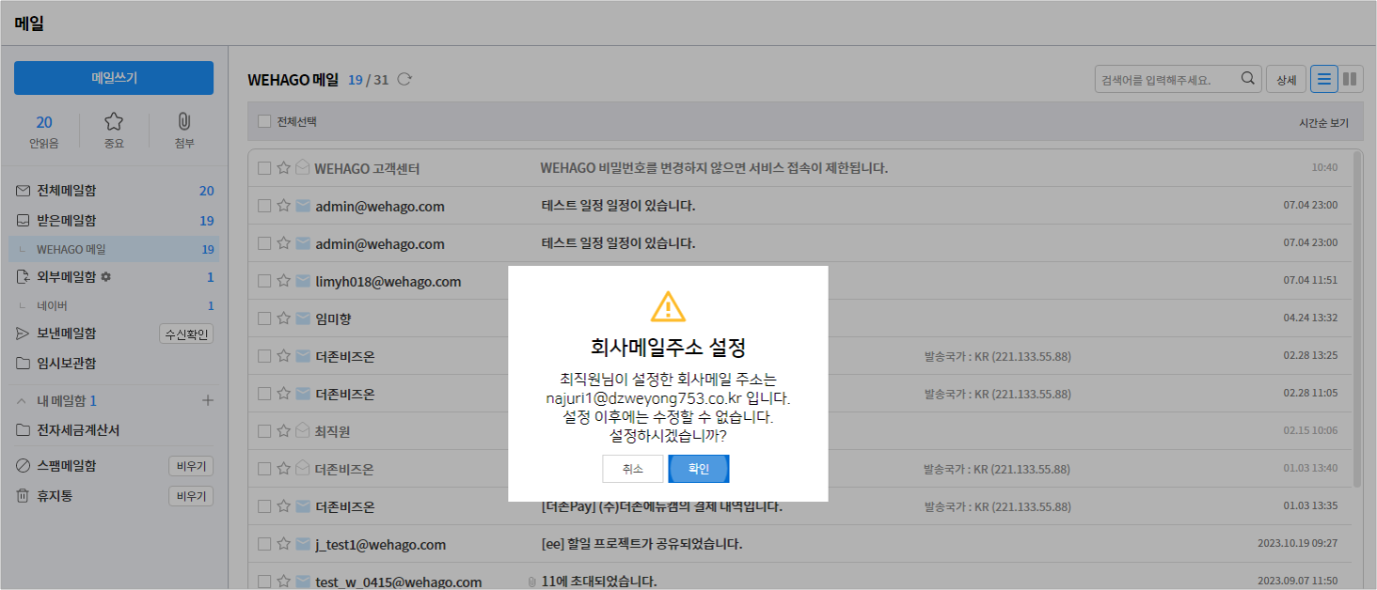Click the search magnifier icon
This screenshot has height=590, width=1377.
click(1248, 79)
